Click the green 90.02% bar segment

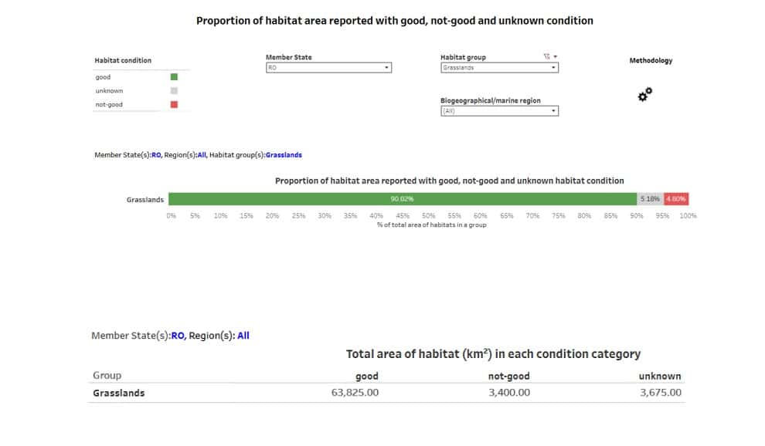coord(402,199)
